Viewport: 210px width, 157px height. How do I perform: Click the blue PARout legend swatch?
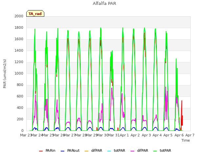pyautogui.click(x=62, y=151)
